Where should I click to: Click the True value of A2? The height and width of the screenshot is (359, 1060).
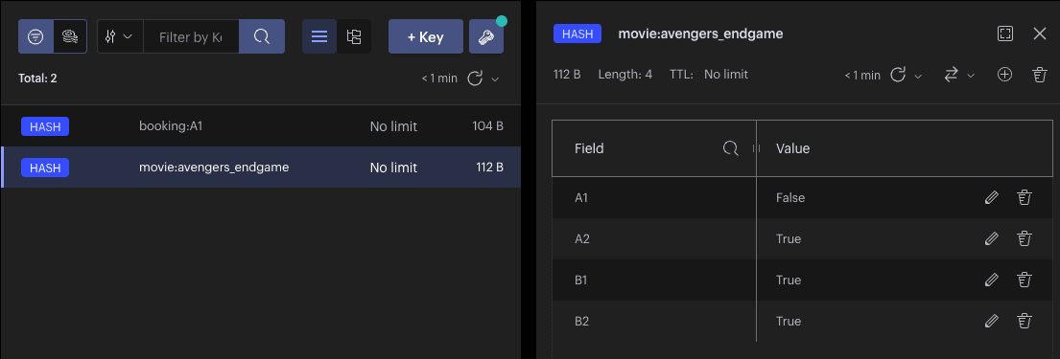click(x=789, y=239)
